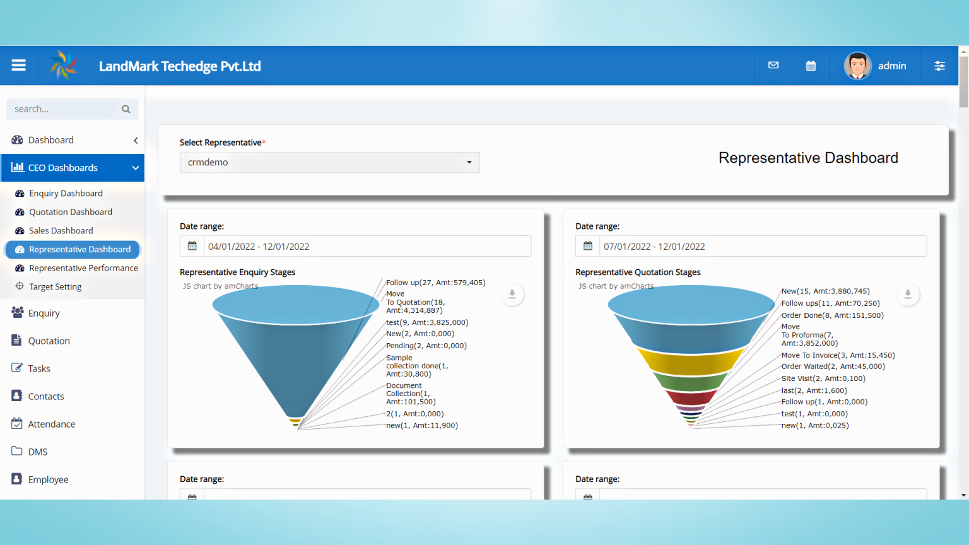Select the Tasks icon in the sidebar
The image size is (969, 545).
coord(16,368)
